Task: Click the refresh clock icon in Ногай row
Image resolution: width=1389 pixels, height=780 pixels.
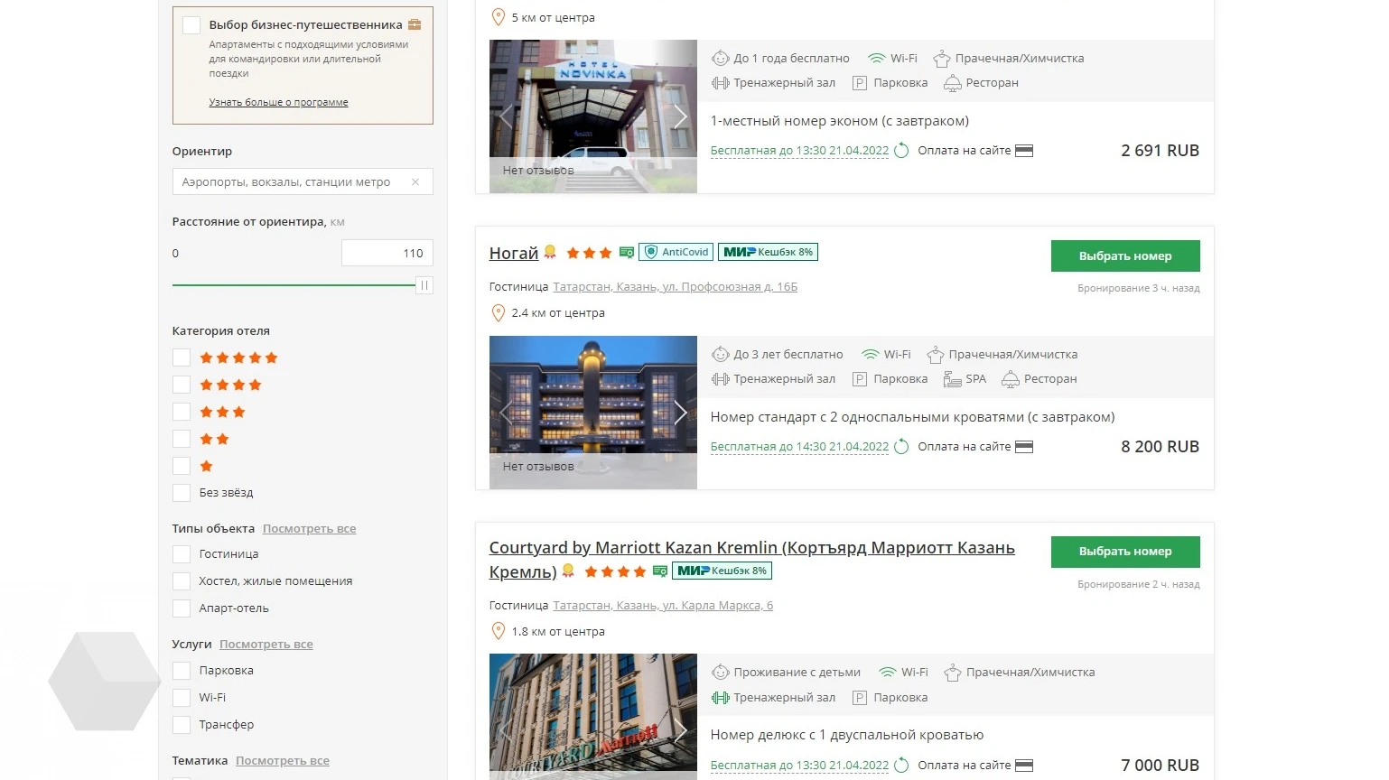Action: point(901,447)
